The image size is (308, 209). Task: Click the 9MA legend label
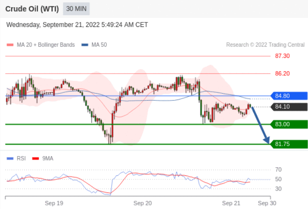[x=48, y=158]
